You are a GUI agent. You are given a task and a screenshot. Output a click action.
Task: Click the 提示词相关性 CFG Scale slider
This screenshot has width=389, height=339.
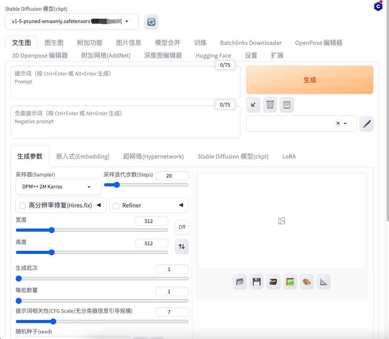102,322
